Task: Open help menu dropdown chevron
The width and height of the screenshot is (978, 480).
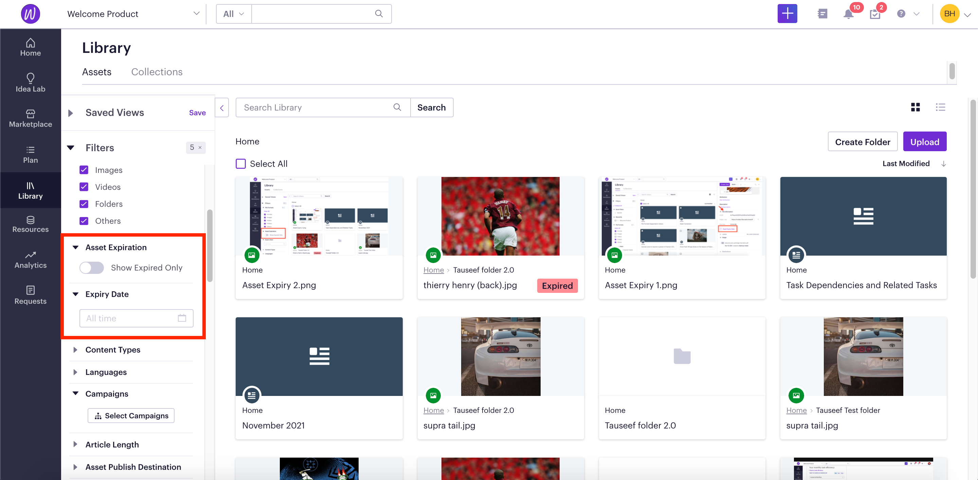Action: click(x=916, y=14)
